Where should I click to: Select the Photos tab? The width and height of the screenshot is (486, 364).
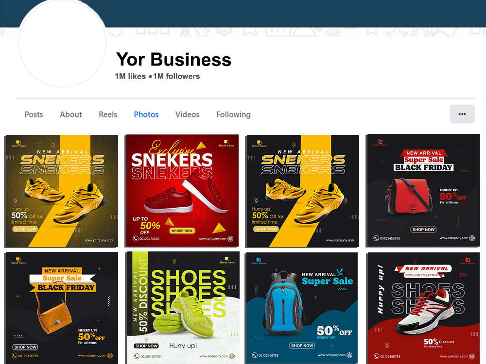146,115
